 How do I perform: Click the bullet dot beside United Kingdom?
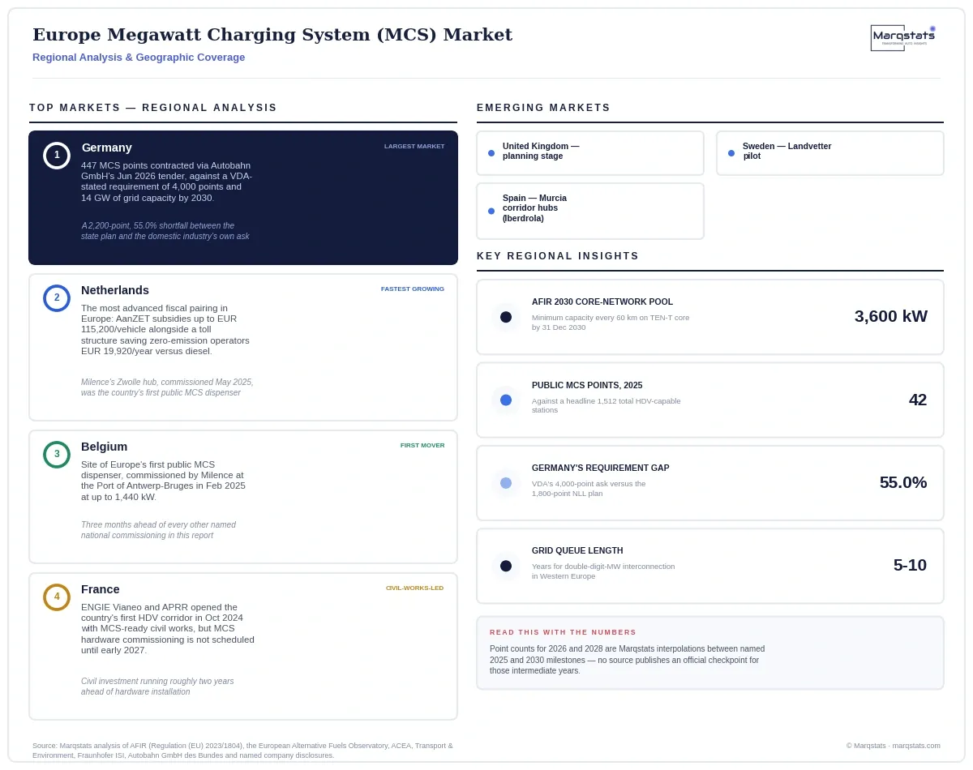coord(491,152)
